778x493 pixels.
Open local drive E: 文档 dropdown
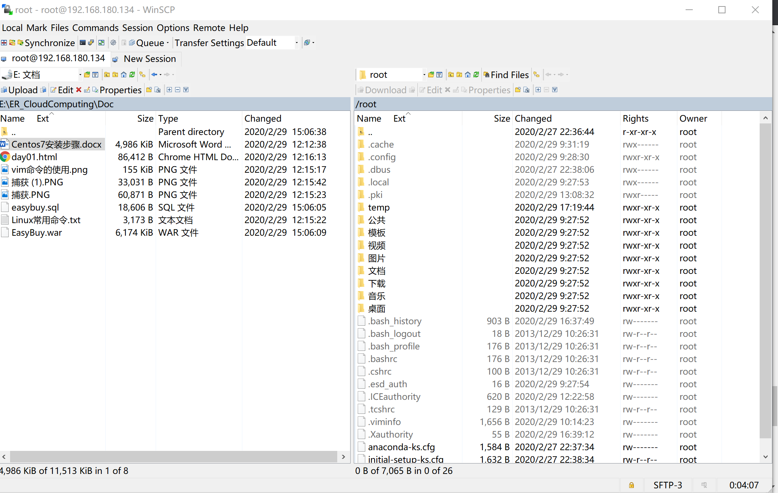80,74
